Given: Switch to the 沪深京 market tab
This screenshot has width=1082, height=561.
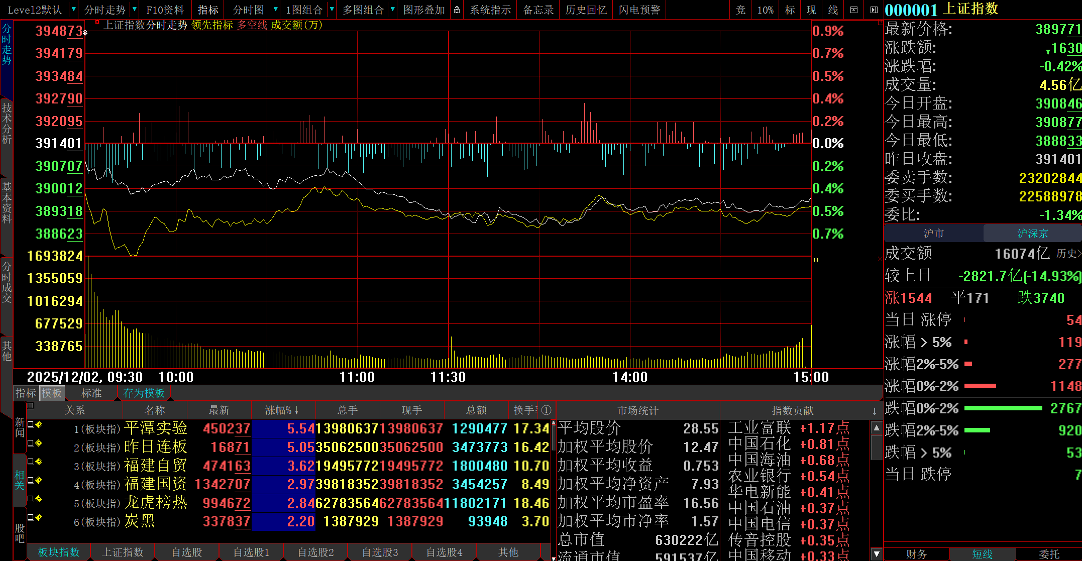Looking at the screenshot, I should [1032, 234].
